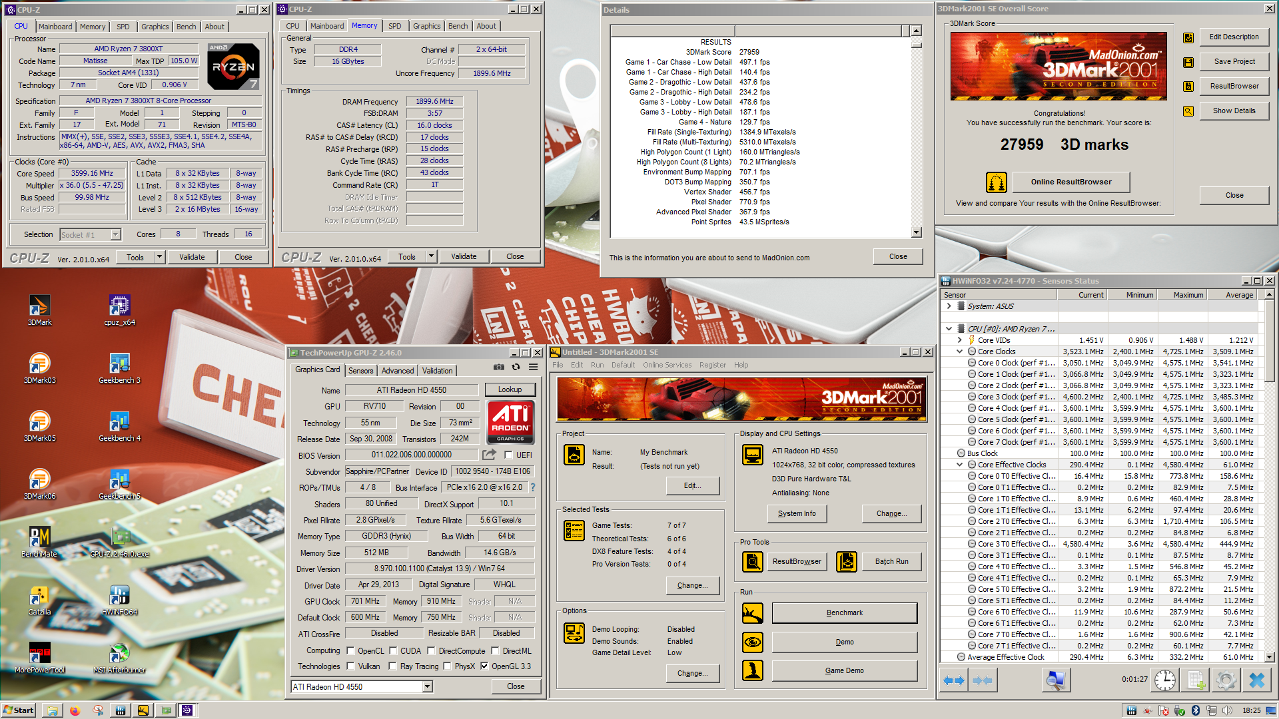Click the Online ResultBrowser icon in 3DMark score

[x=996, y=182]
